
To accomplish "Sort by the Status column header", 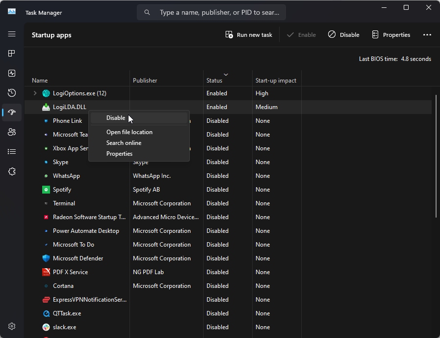I will tap(214, 80).
